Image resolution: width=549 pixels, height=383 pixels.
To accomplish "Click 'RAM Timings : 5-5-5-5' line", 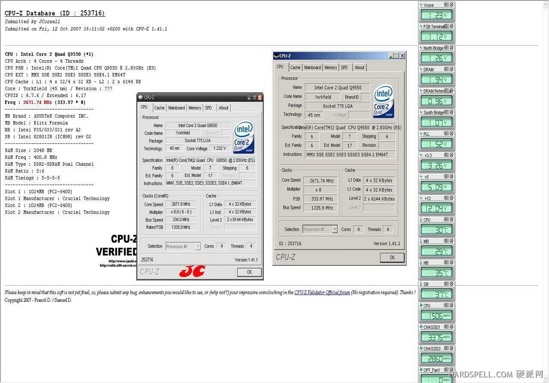I will (32, 178).
